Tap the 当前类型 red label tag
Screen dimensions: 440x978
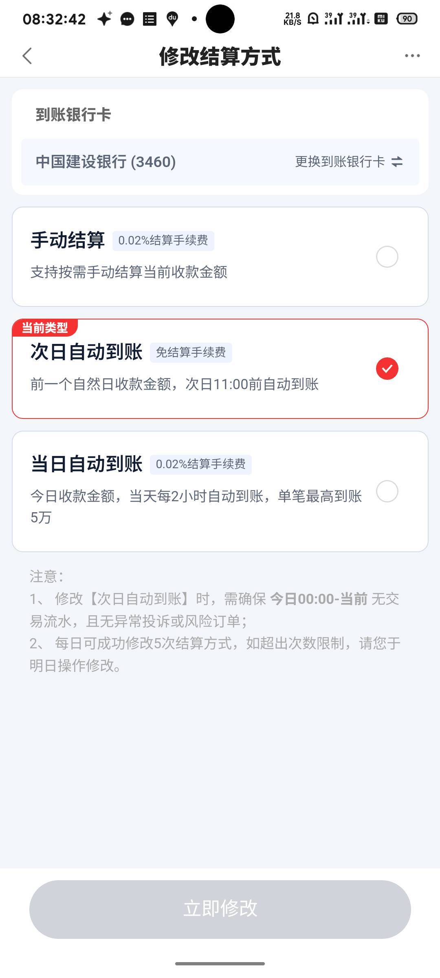pyautogui.click(x=44, y=328)
